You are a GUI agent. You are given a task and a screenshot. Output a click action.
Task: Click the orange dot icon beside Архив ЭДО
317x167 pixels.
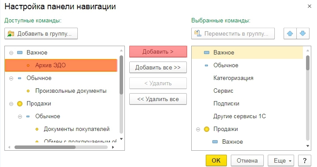click(28, 65)
